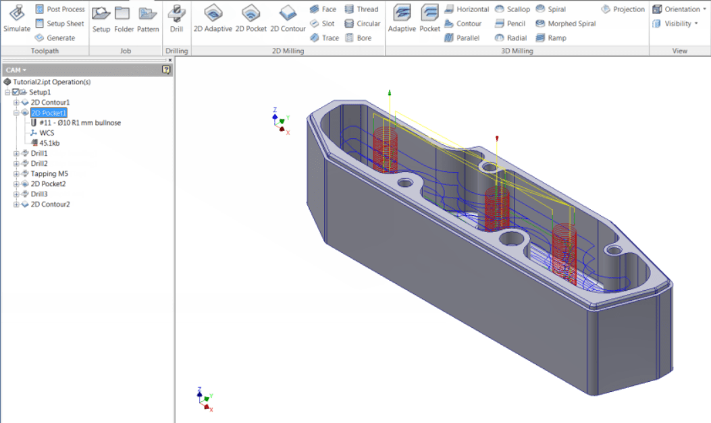Click the Generate toolpath button
Viewport: 711px width, 423px height.
pyautogui.click(x=59, y=38)
